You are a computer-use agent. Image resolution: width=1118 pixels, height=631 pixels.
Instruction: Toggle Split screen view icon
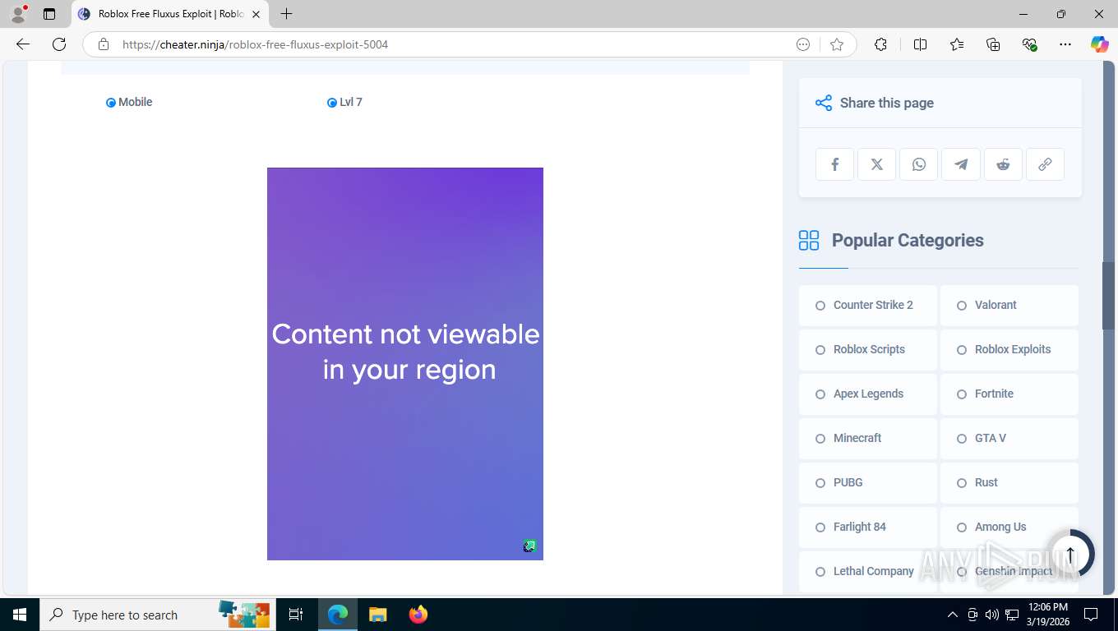pyautogui.click(x=921, y=44)
